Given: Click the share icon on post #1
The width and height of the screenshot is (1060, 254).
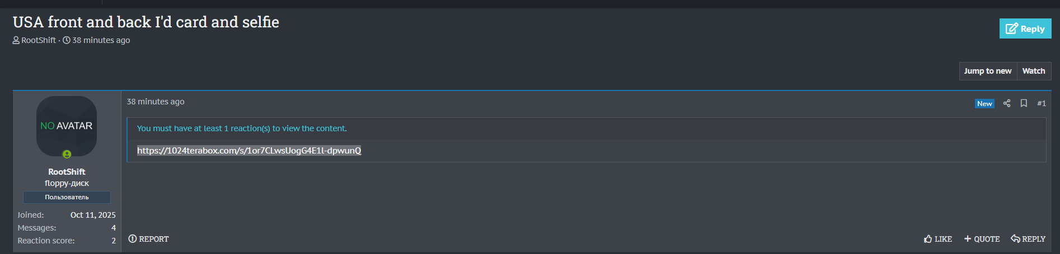Looking at the screenshot, I should click(x=1007, y=103).
